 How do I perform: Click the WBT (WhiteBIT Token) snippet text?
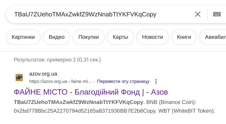coord(187,111)
